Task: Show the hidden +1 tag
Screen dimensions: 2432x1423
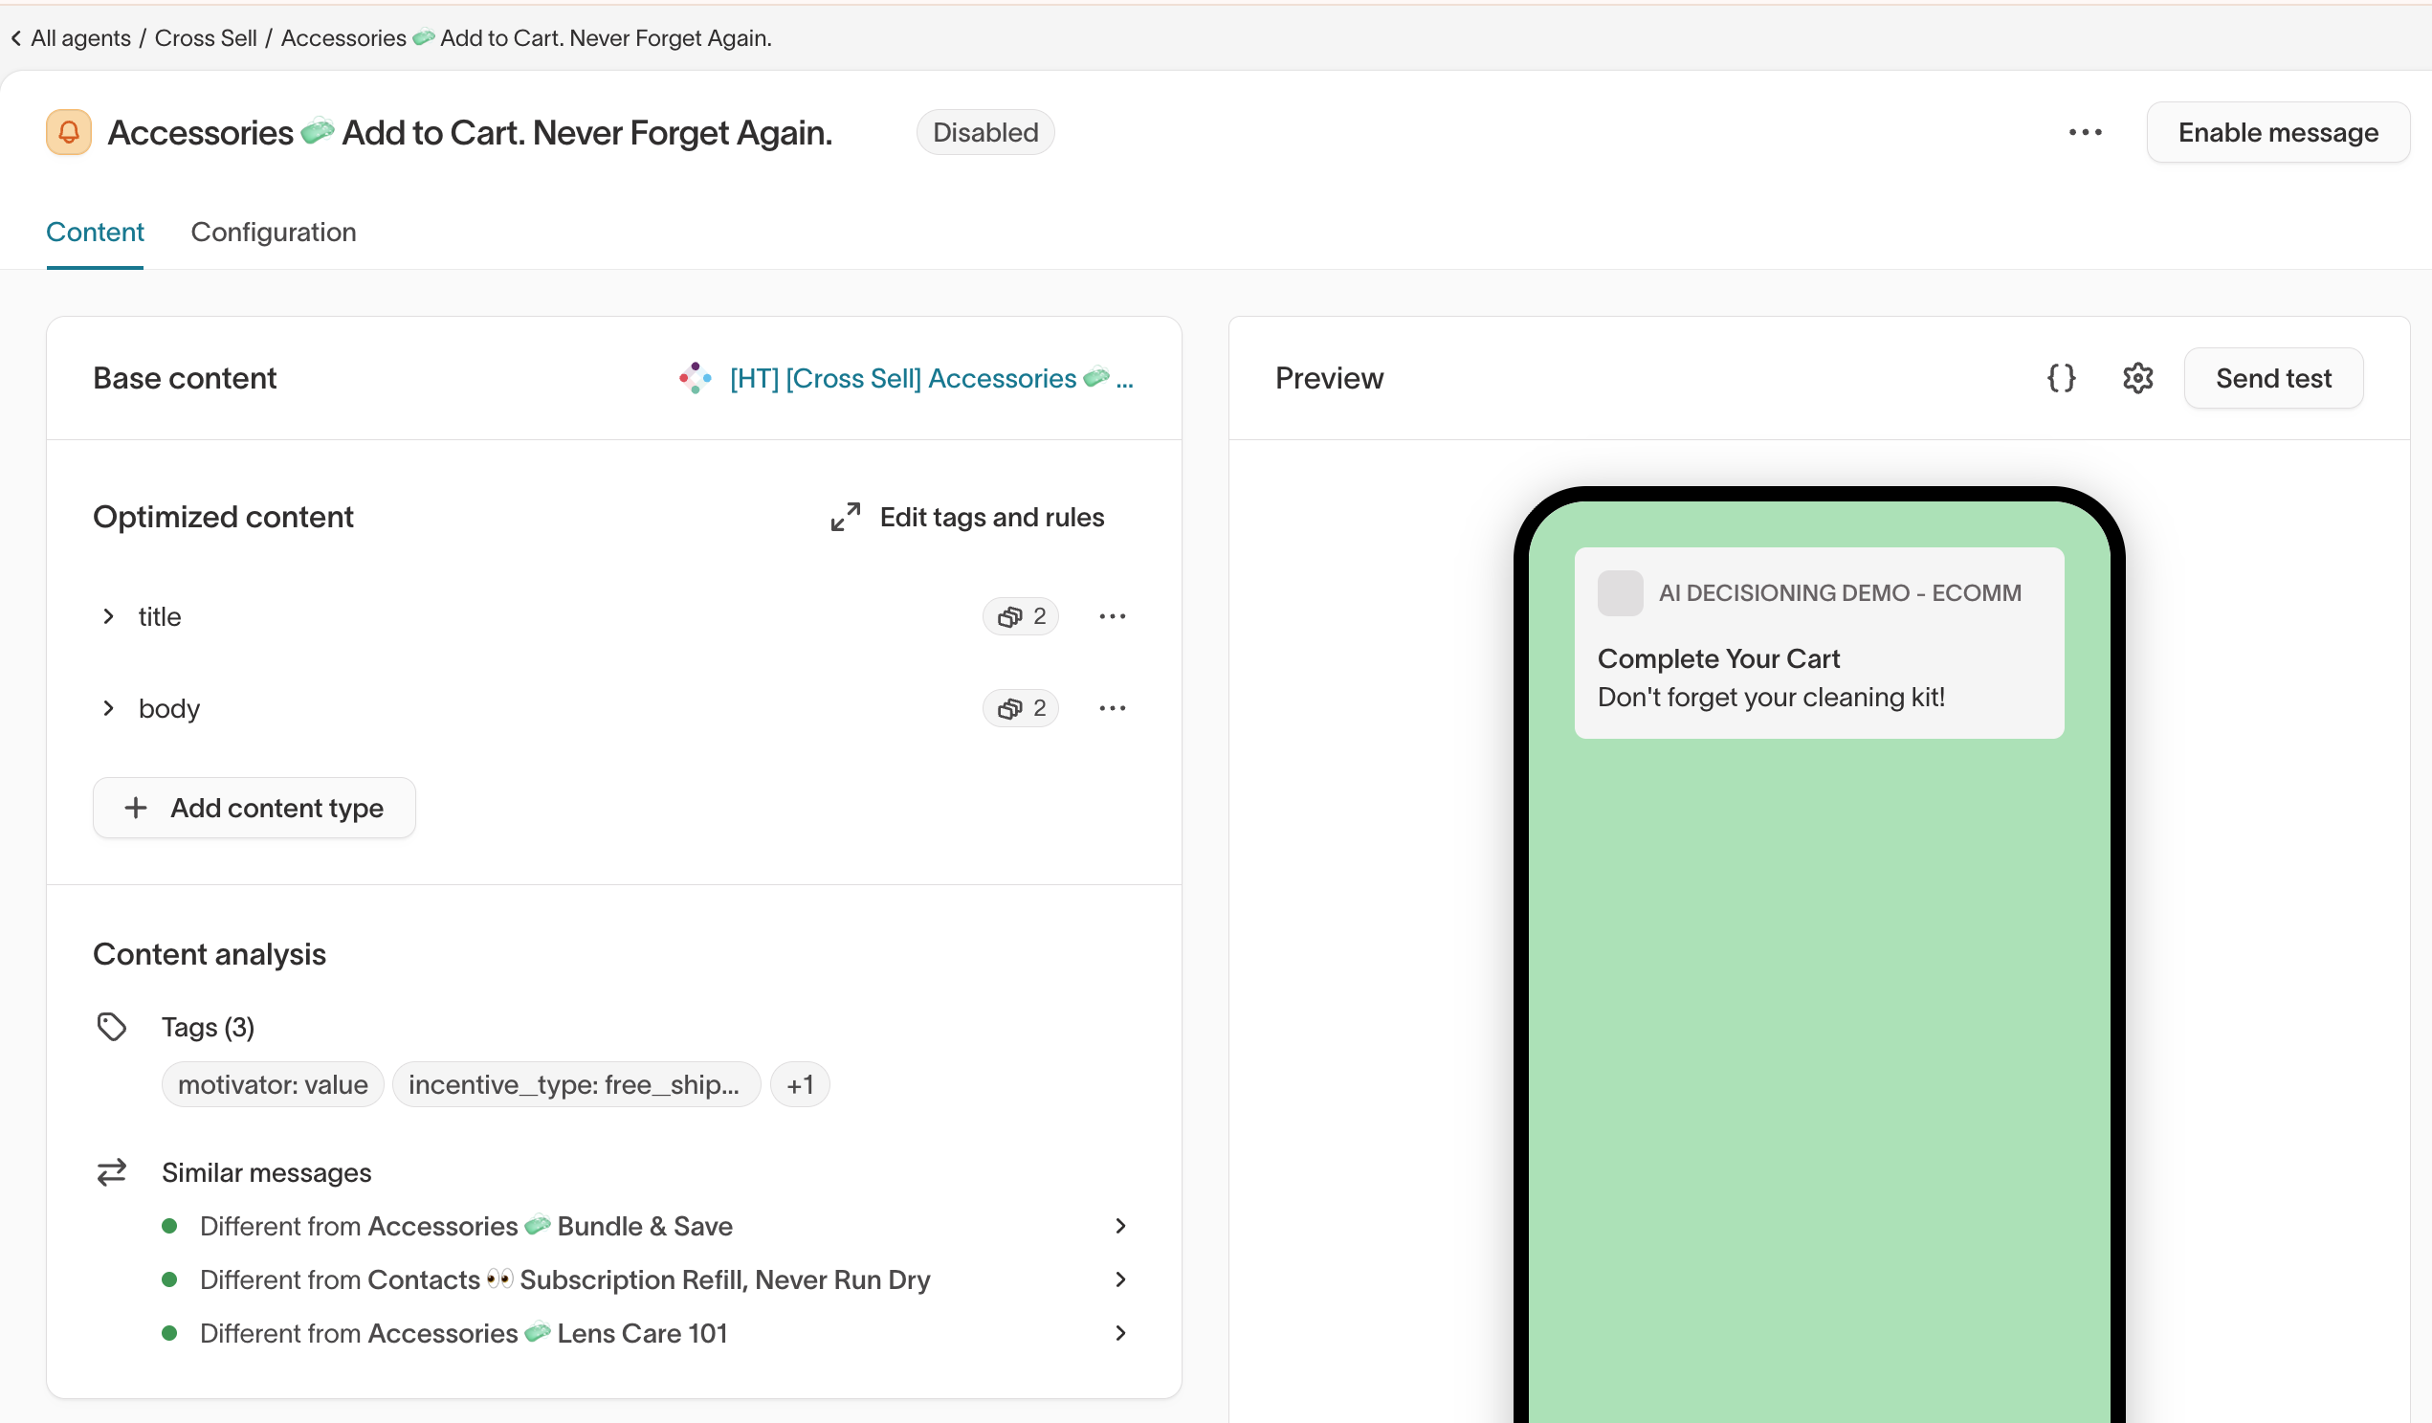Action: (799, 1085)
